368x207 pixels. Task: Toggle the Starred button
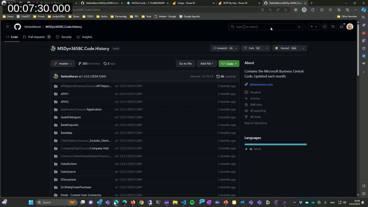[286, 48]
